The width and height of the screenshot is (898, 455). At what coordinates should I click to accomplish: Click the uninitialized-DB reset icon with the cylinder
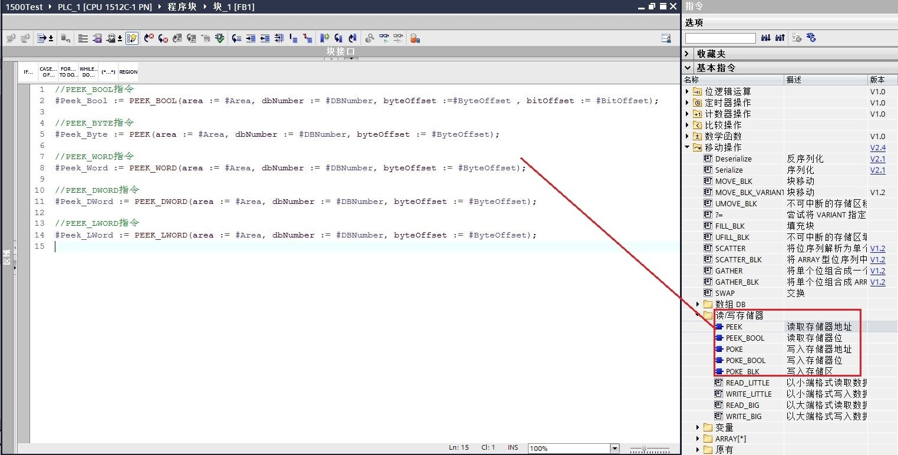pyautogui.click(x=65, y=38)
